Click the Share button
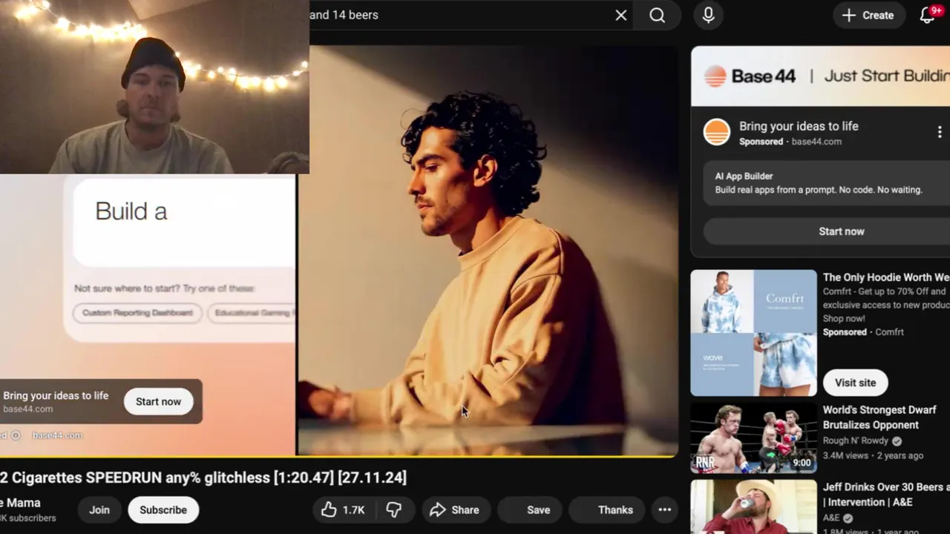The image size is (950, 534). coord(455,510)
